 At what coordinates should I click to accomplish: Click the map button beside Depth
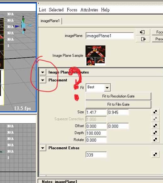[x=155, y=133]
